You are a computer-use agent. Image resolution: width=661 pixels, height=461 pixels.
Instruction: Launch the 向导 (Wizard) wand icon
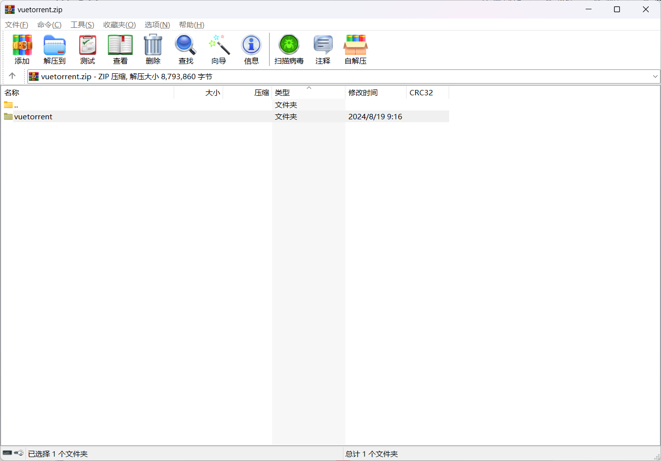(219, 49)
